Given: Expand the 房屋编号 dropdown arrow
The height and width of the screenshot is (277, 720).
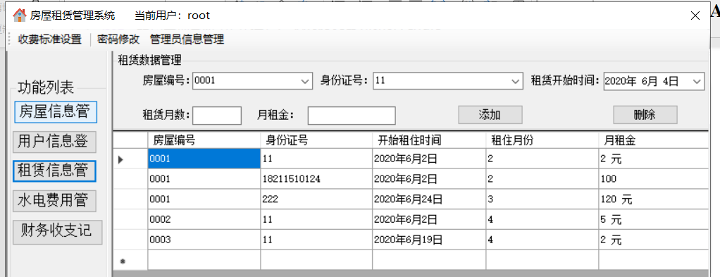Looking at the screenshot, I should click(x=306, y=81).
